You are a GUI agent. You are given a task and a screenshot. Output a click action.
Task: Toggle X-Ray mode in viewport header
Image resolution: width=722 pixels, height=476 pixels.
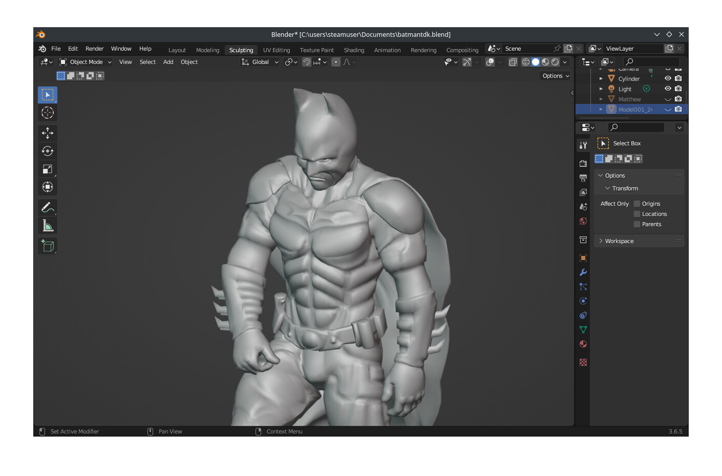(513, 62)
